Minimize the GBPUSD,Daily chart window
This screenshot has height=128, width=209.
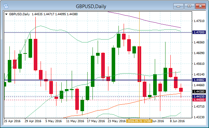click(178, 6)
